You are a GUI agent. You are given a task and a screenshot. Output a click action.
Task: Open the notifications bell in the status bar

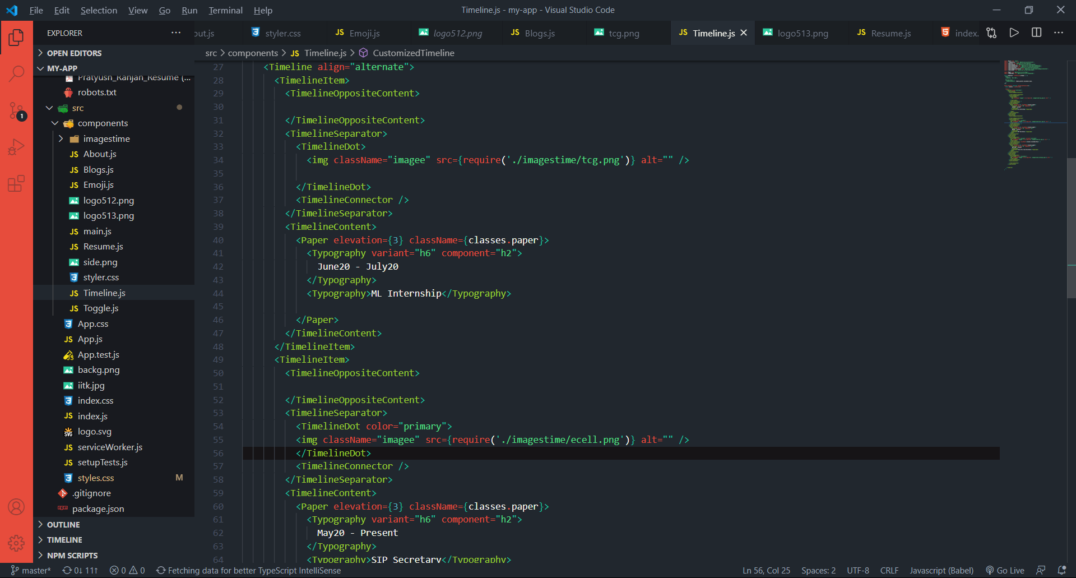pyautogui.click(x=1063, y=570)
